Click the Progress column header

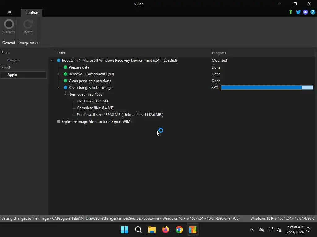219,53
